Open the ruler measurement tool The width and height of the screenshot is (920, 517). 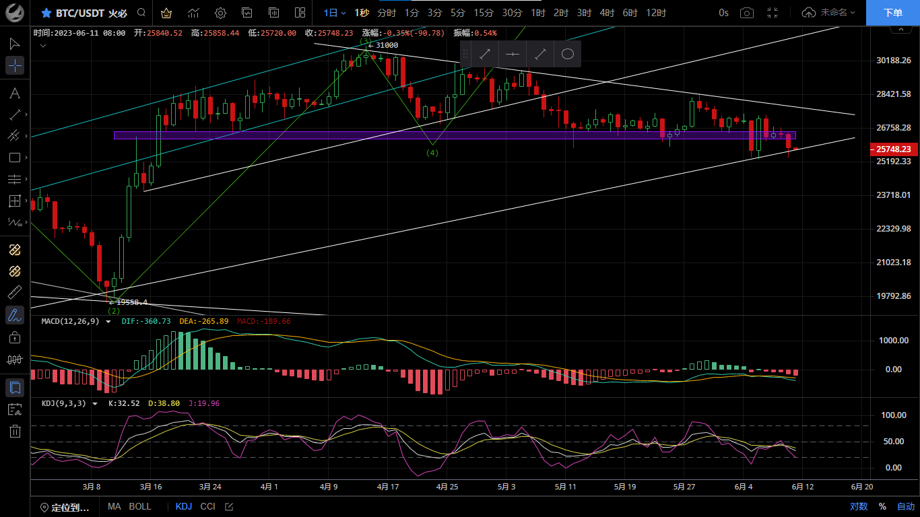pos(15,293)
